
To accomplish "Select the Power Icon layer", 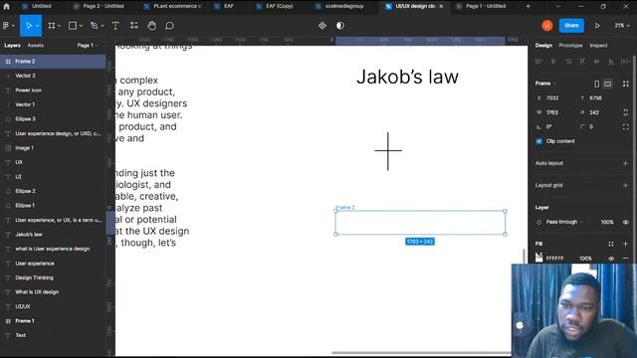I will click(53, 90).
